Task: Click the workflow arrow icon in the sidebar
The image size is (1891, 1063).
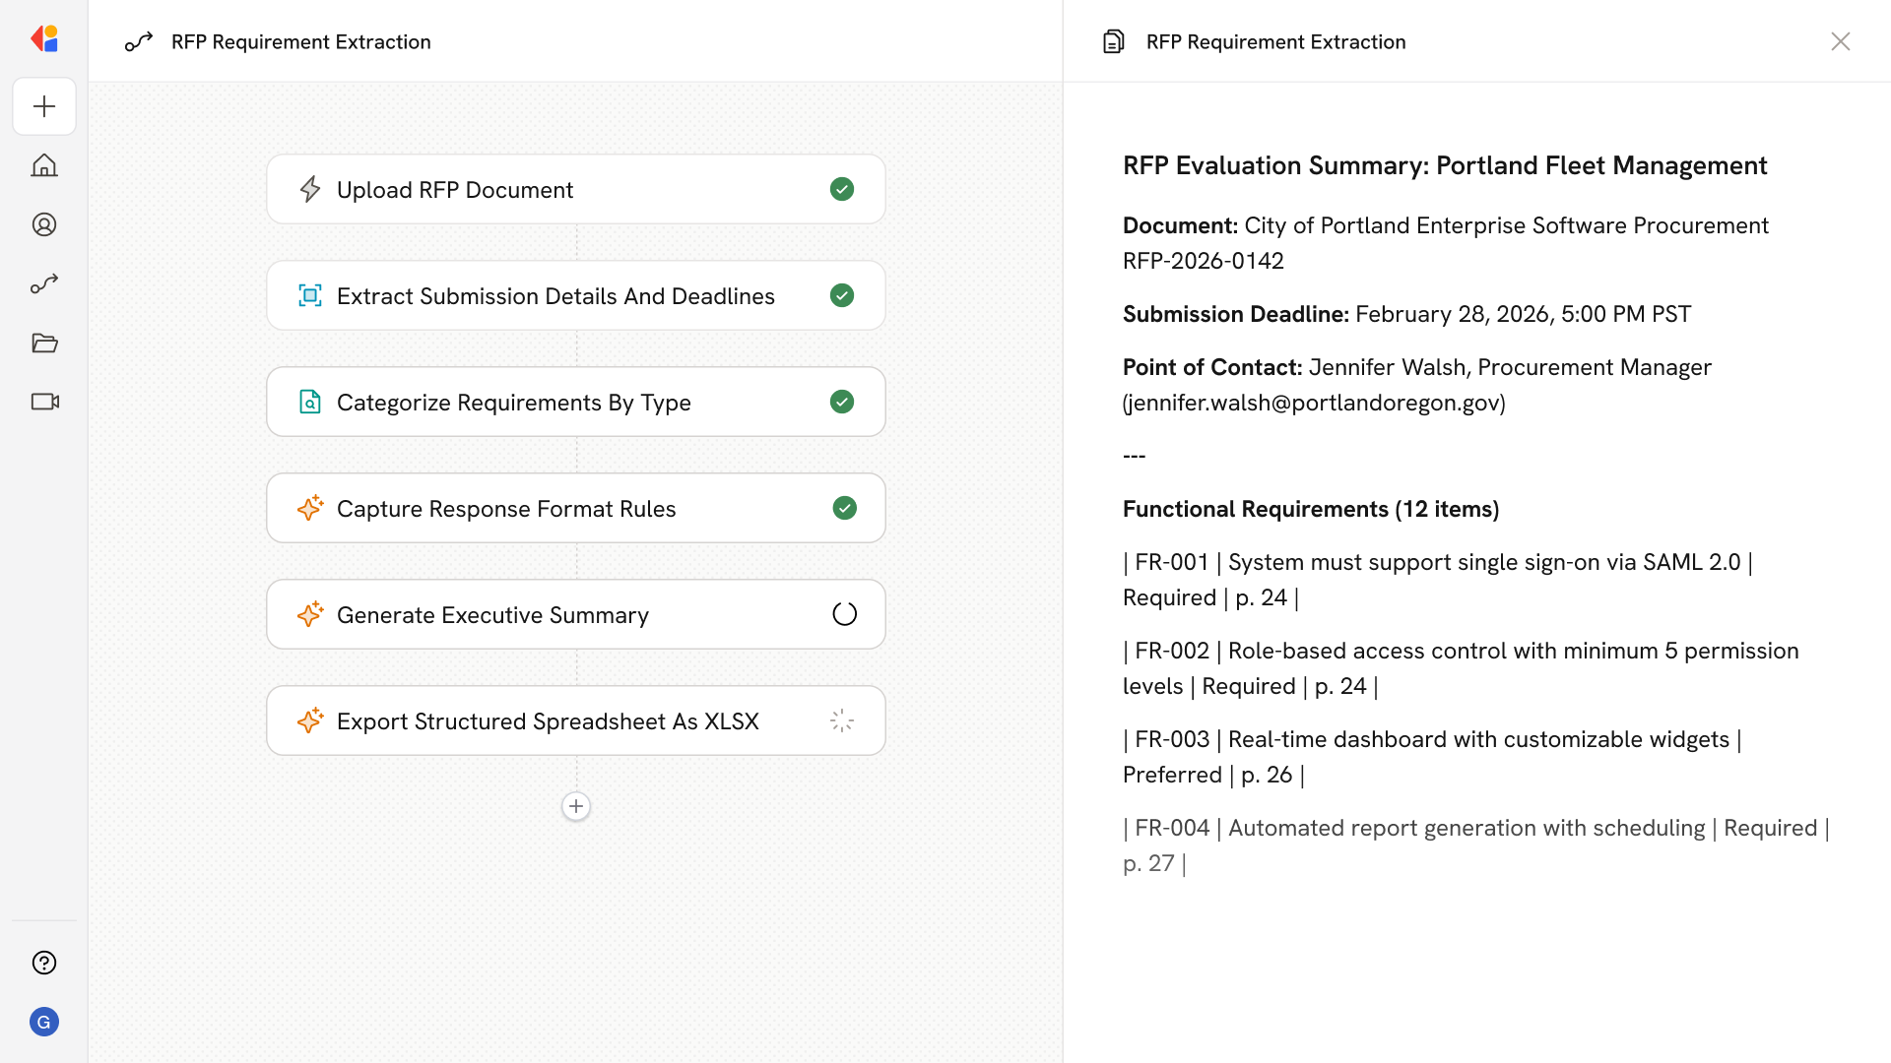Action: pos(44,283)
